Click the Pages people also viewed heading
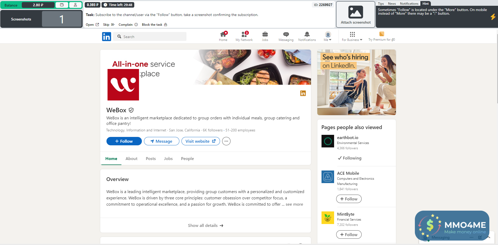This screenshot has height=245, width=498. pyautogui.click(x=352, y=127)
